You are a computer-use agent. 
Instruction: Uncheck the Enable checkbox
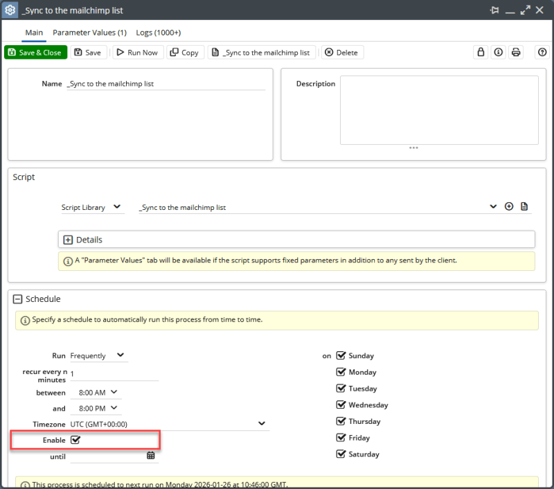pyautogui.click(x=75, y=440)
